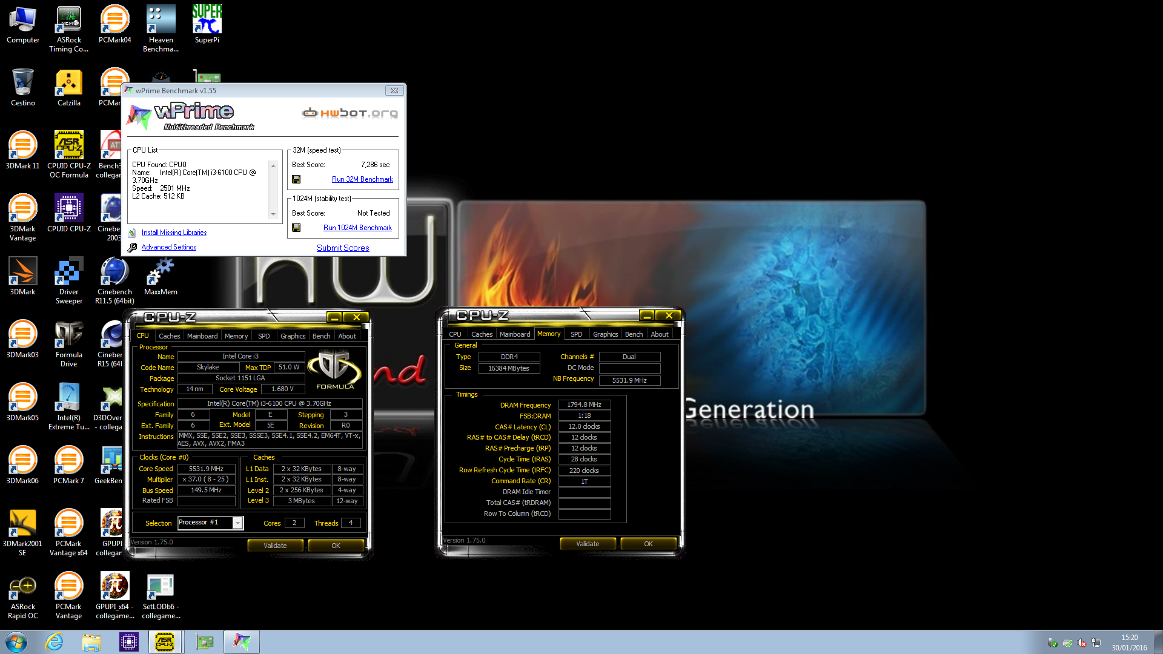This screenshot has width=1163, height=654.
Task: Open About tab in right CPU-Z window
Action: click(660, 334)
